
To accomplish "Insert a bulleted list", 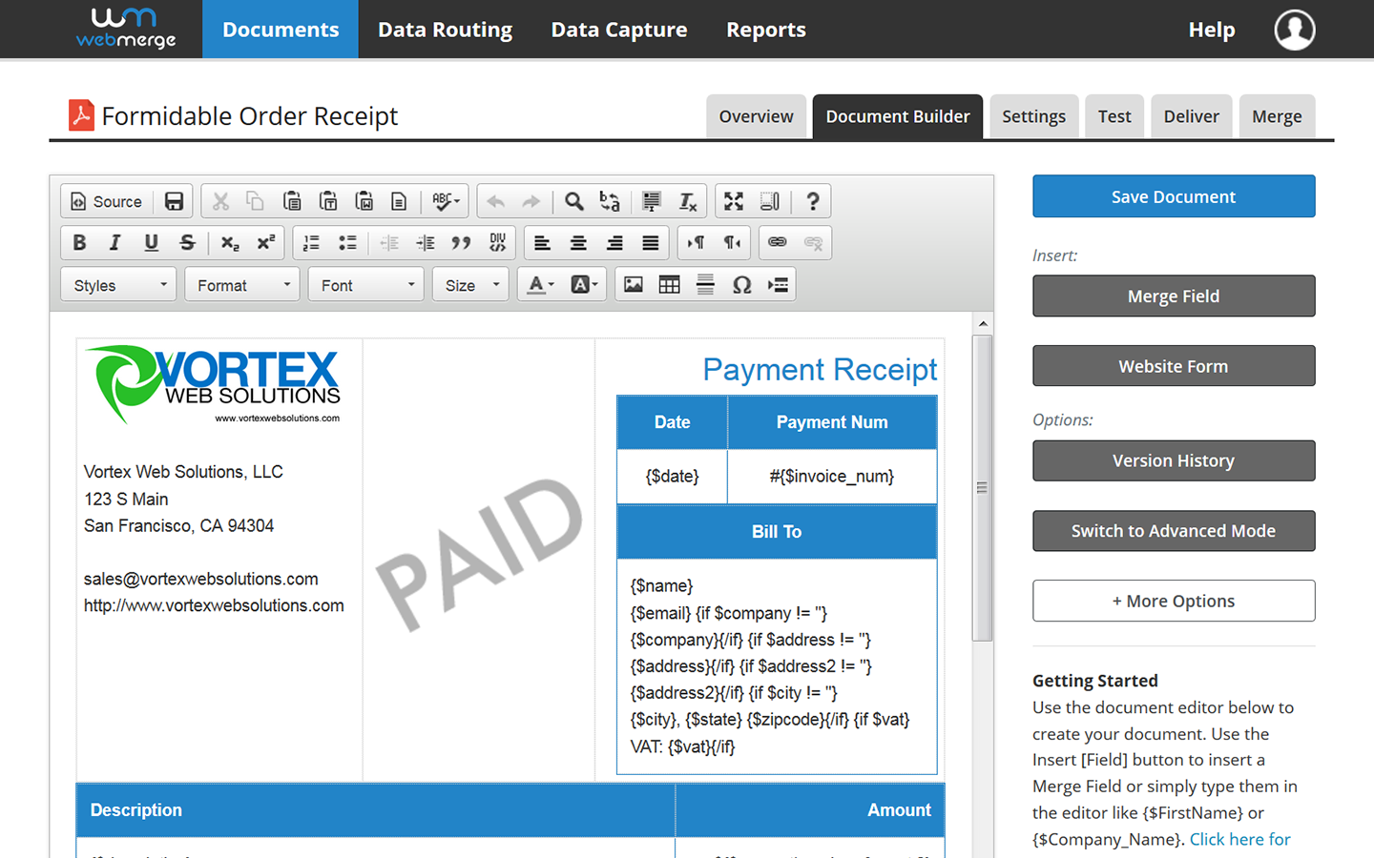I will click(347, 243).
